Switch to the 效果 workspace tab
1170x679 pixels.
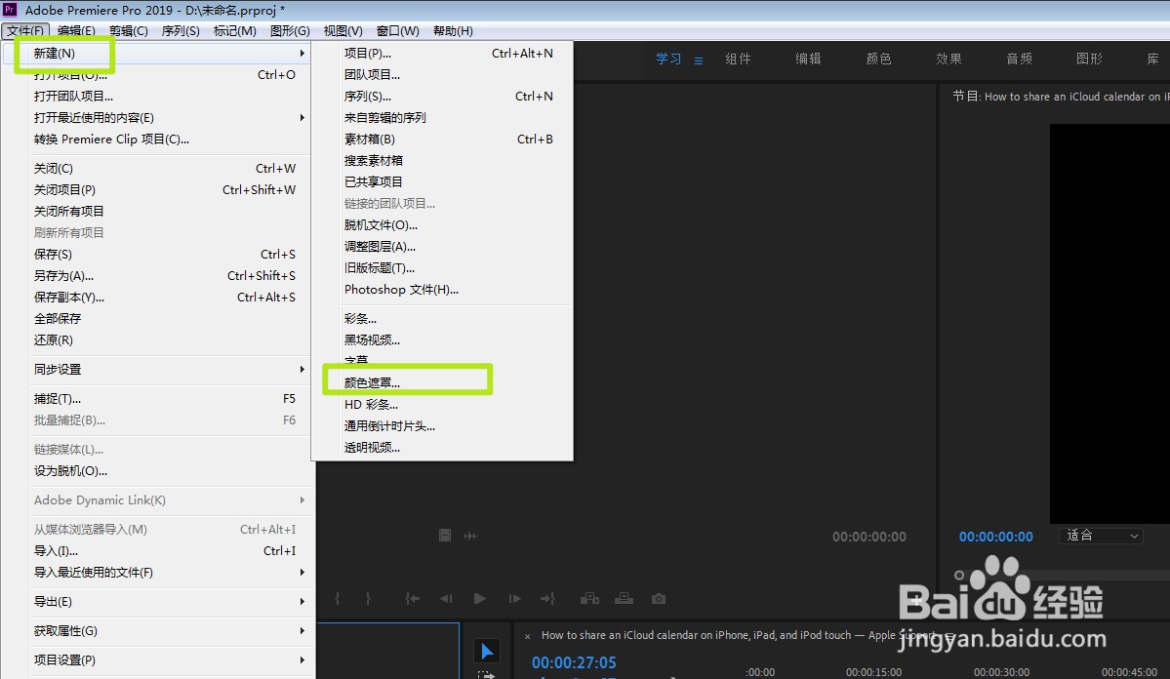coord(948,59)
